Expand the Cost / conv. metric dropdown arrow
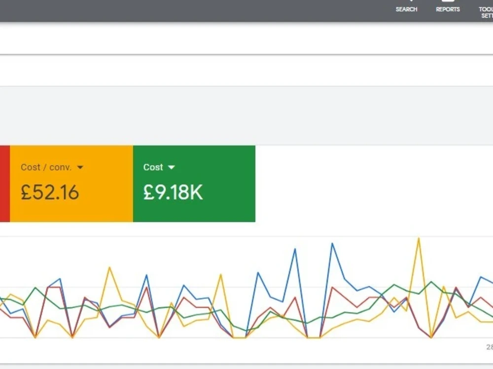493x369 pixels. point(80,168)
